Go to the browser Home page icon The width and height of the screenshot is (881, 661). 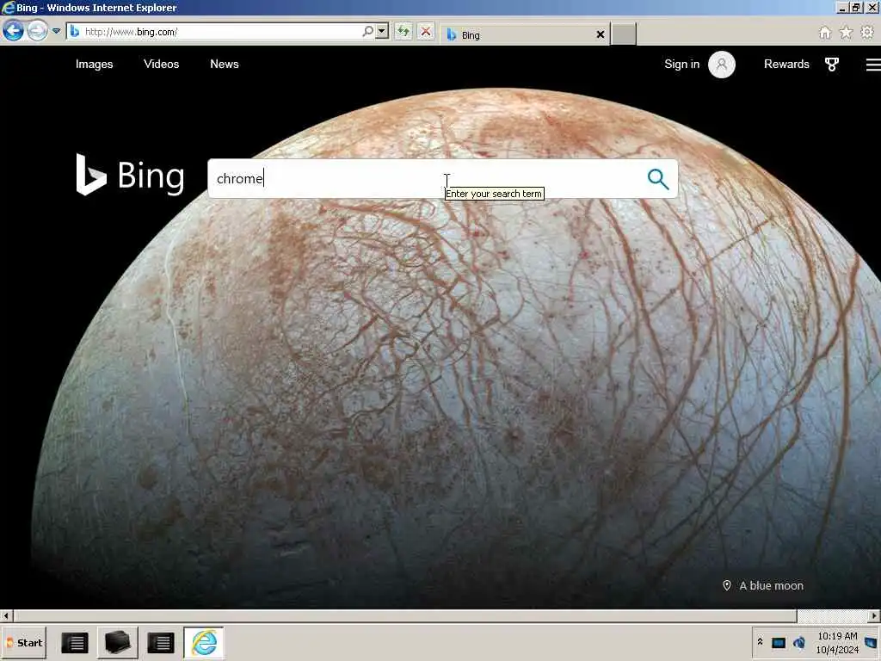click(825, 33)
